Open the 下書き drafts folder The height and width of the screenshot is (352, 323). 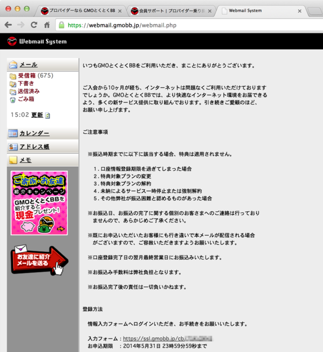[x=25, y=84]
